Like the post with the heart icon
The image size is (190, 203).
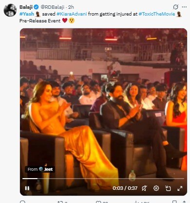coord(98,202)
